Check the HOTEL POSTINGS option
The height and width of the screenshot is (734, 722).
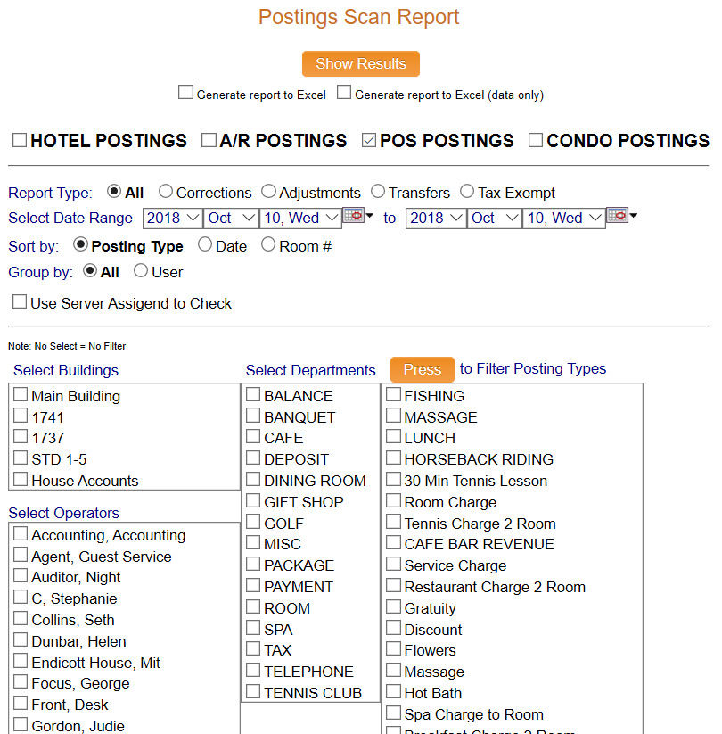point(18,140)
